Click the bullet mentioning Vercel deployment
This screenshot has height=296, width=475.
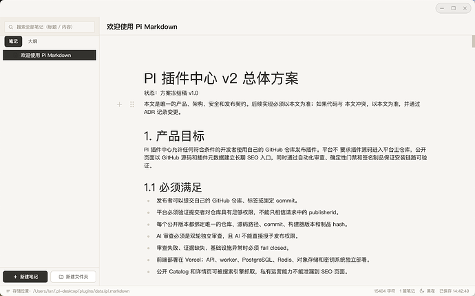coord(263,260)
